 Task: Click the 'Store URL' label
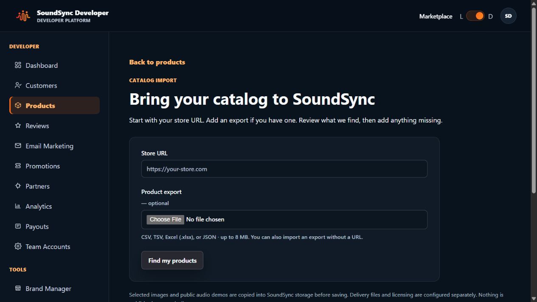[155, 153]
